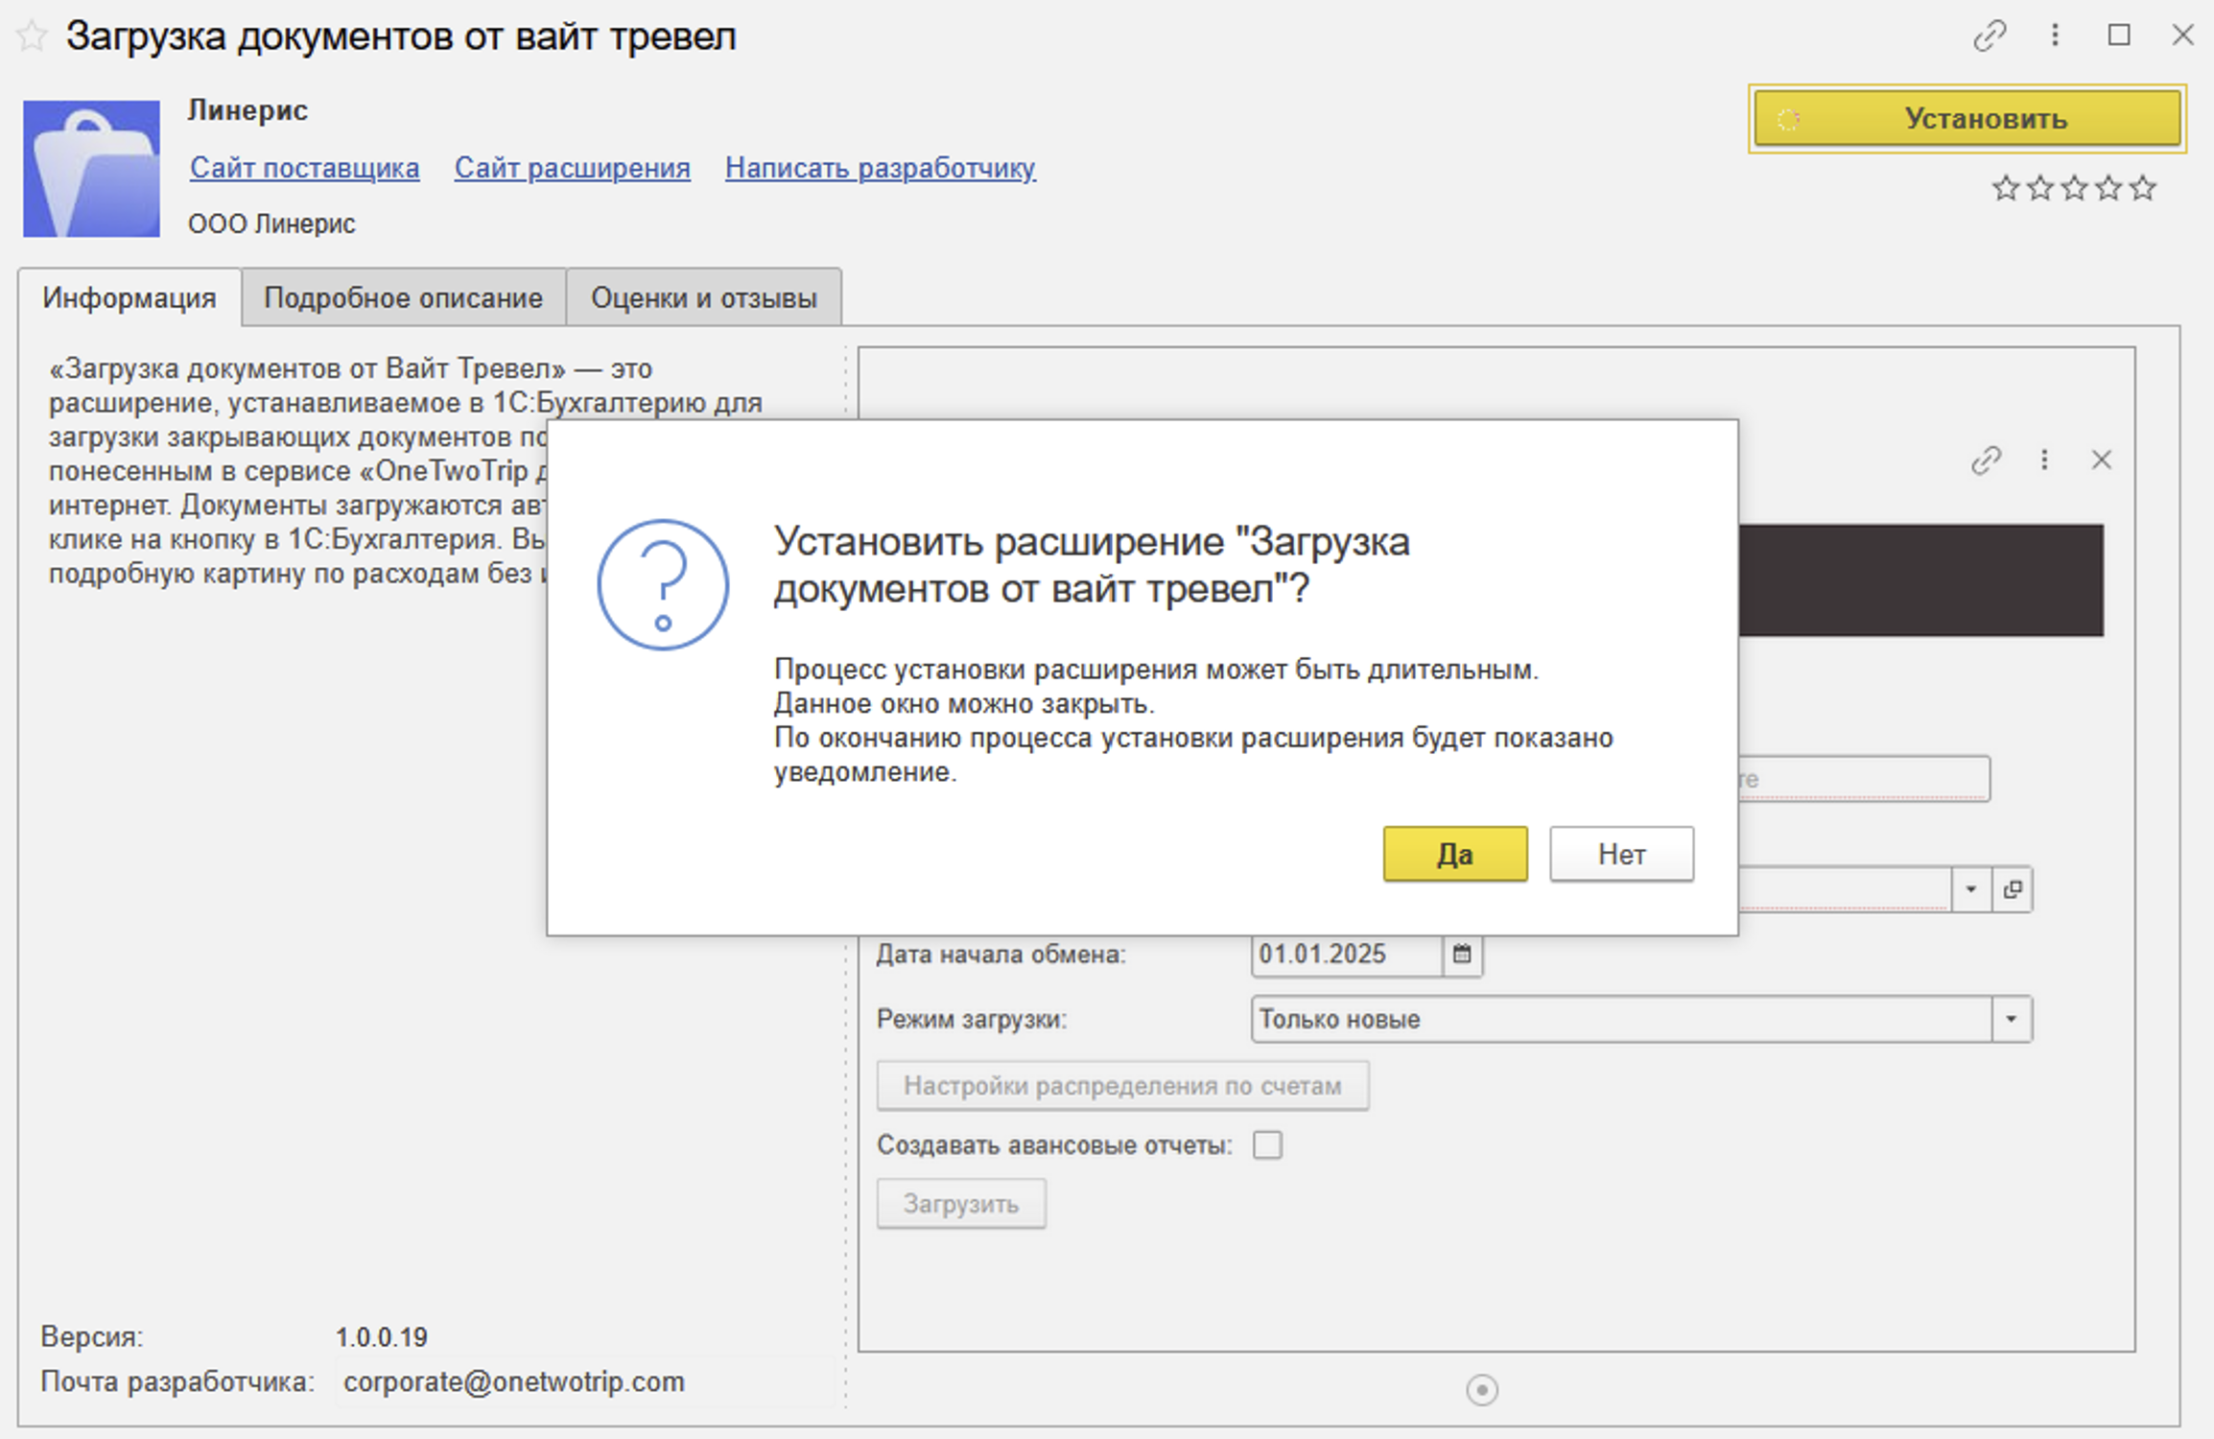Screen dimensions: 2214x1439
Task: Maximize the extension window
Action: pos(2119,35)
